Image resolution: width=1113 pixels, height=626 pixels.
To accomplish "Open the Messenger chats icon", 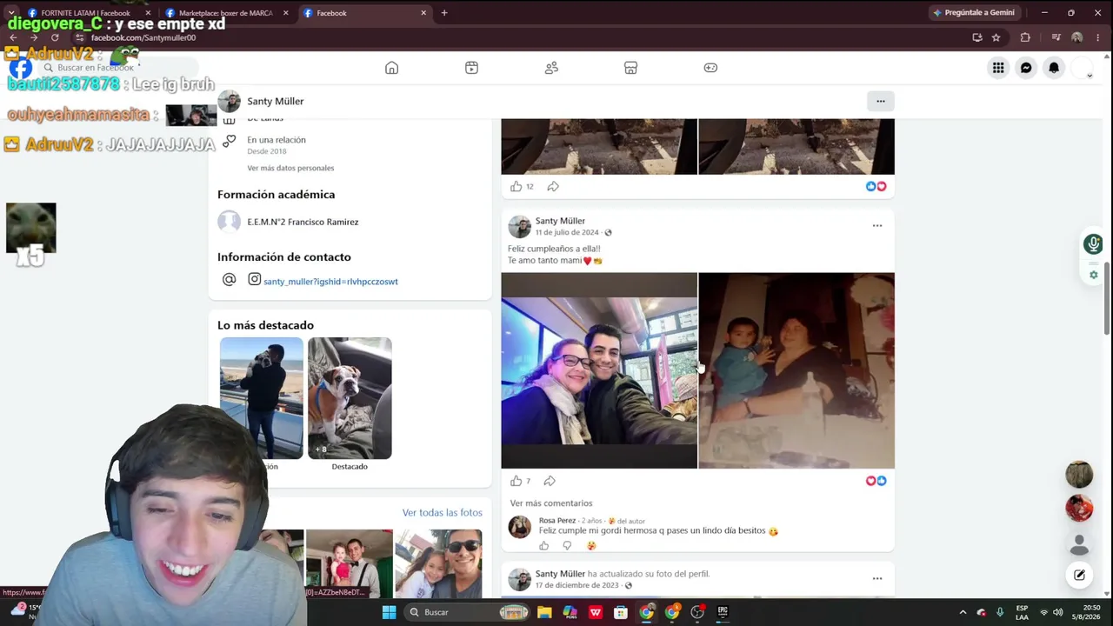I will [1026, 68].
